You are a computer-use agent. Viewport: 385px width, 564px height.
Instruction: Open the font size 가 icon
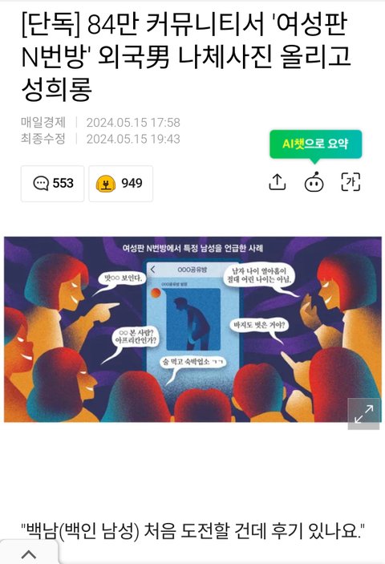tap(351, 182)
